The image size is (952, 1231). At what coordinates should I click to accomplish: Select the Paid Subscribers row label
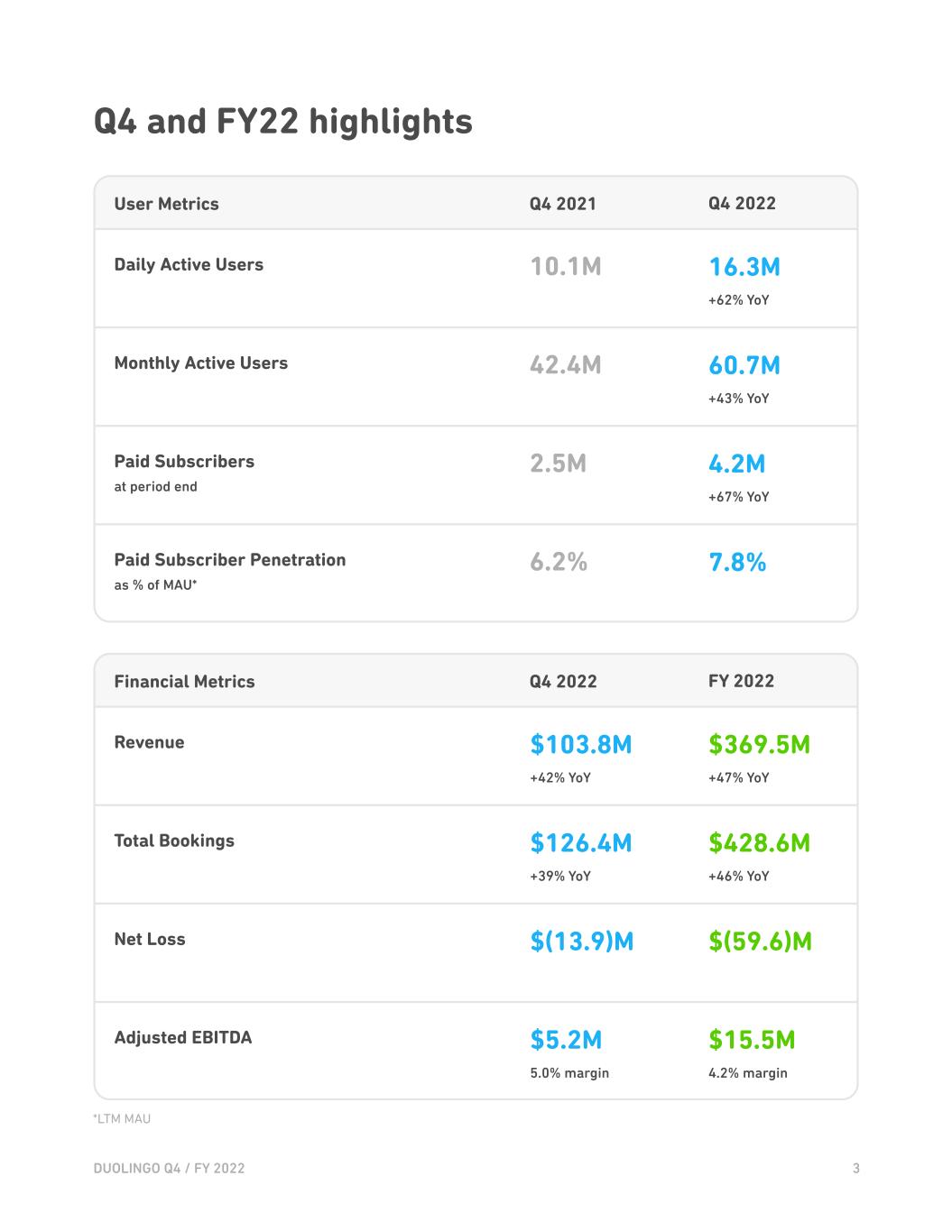point(184,461)
